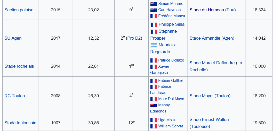
Task: Click the Stade Armandie stadium link
Action: click(x=205, y=38)
